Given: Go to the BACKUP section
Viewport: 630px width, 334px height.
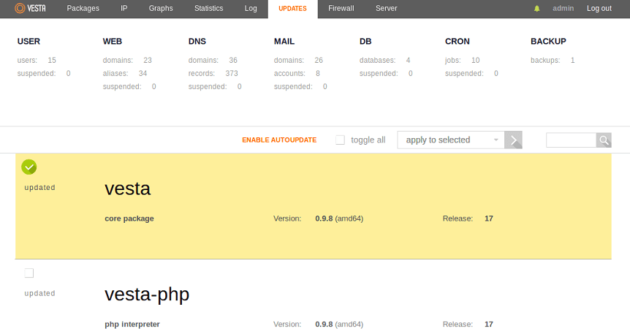Looking at the screenshot, I should click(x=548, y=42).
